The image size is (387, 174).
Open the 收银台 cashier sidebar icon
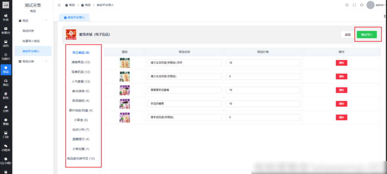point(6,31)
